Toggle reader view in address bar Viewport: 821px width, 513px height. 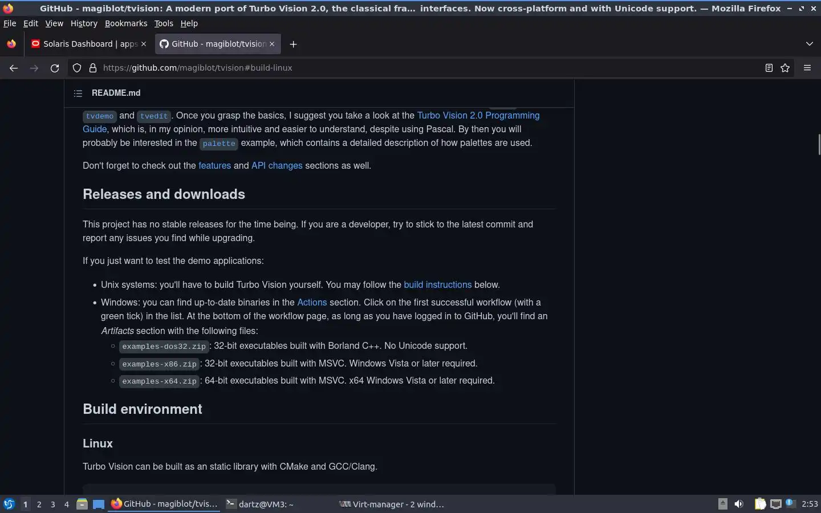769,68
